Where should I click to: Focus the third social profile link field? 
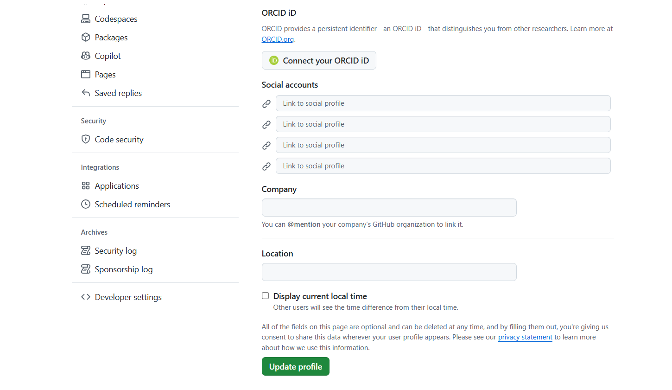pos(443,145)
